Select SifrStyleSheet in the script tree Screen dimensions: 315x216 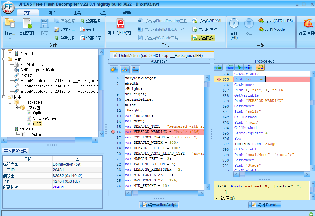45,118
